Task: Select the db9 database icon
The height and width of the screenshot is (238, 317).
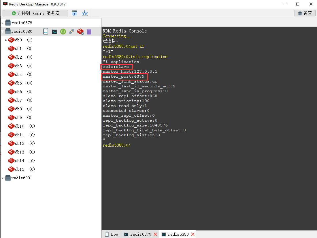Action: pos(11,118)
